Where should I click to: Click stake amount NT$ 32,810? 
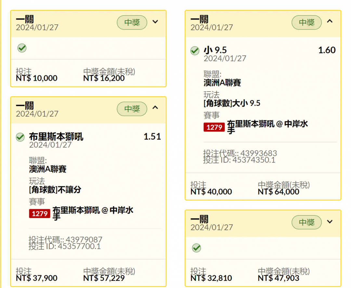tap(211, 278)
